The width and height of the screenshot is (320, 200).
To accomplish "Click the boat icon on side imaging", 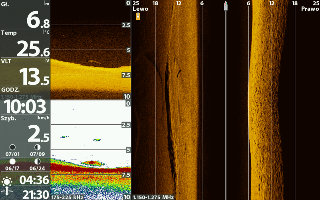I will (x=226, y=6).
